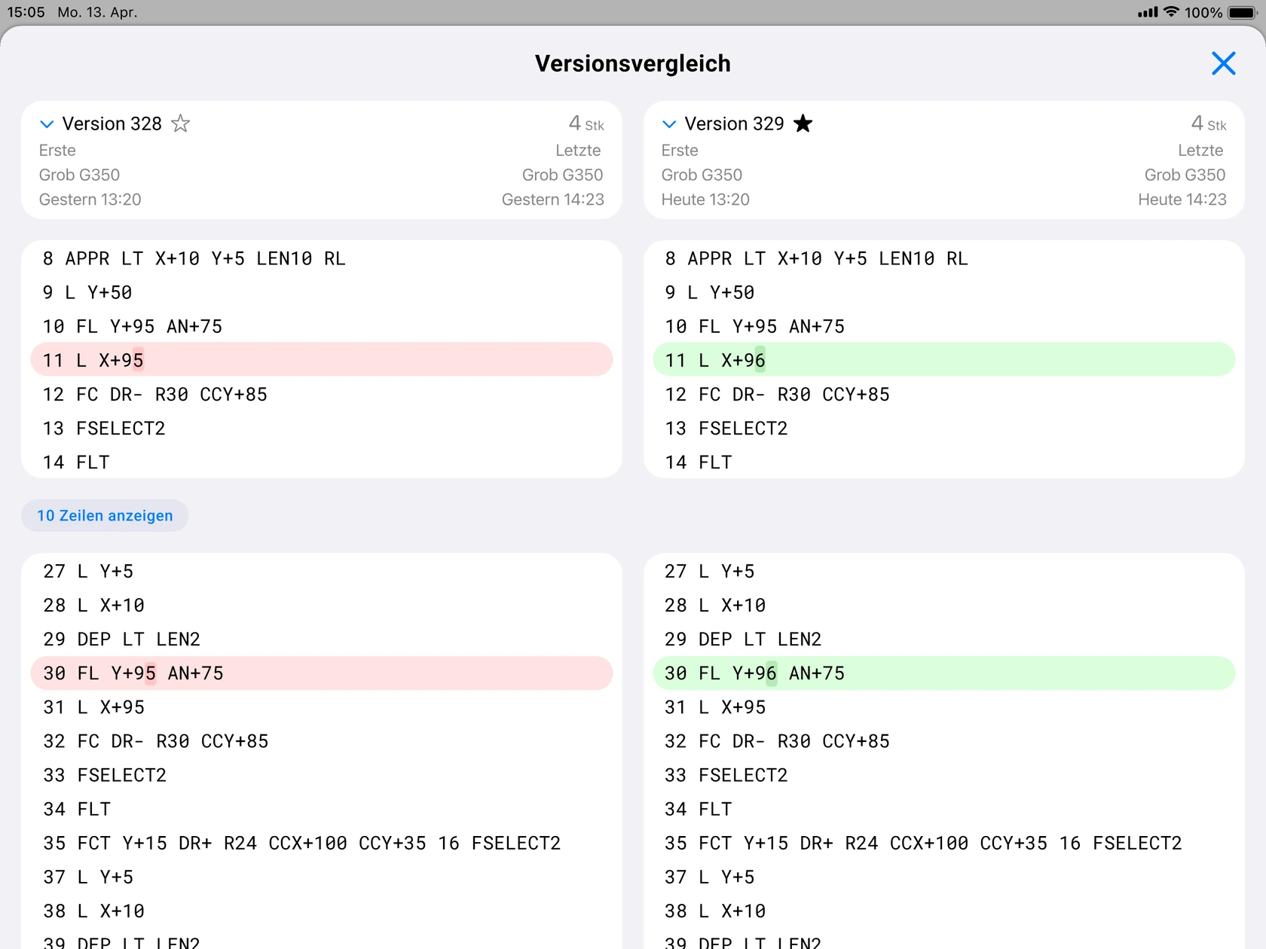Click added line 11 L X+96
Image resolution: width=1266 pixels, height=949 pixels.
pos(944,360)
